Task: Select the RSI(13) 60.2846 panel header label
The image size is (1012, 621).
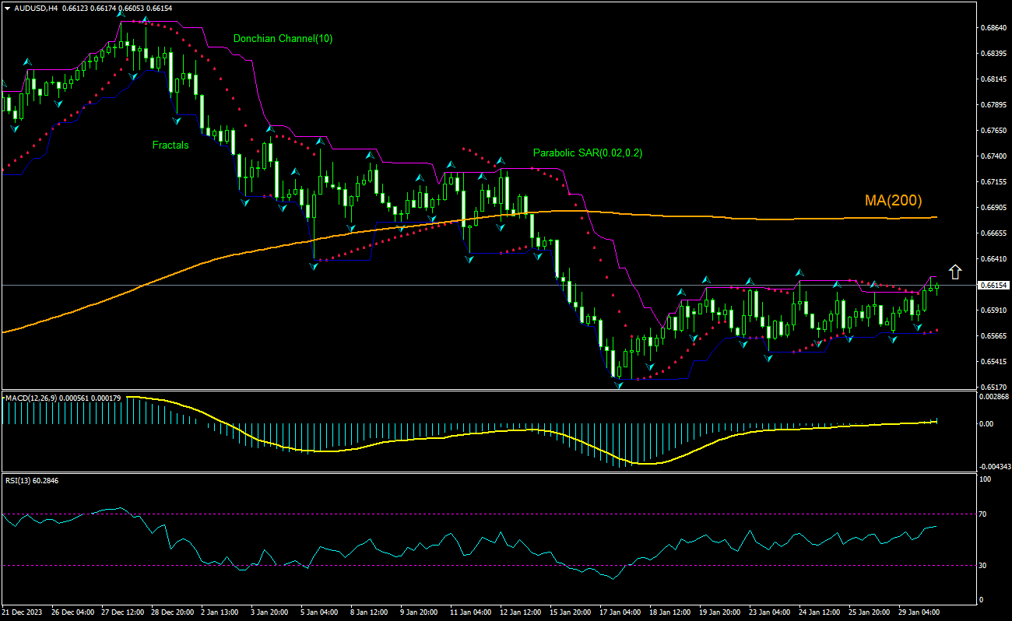Action: (x=33, y=481)
